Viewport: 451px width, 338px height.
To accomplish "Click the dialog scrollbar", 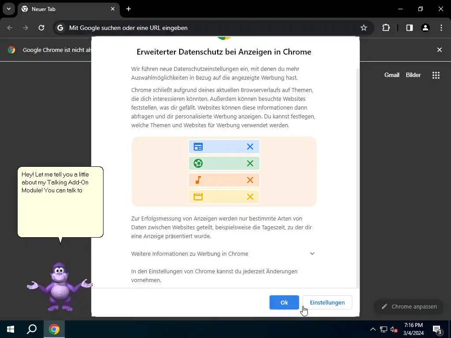I will coord(358,178).
